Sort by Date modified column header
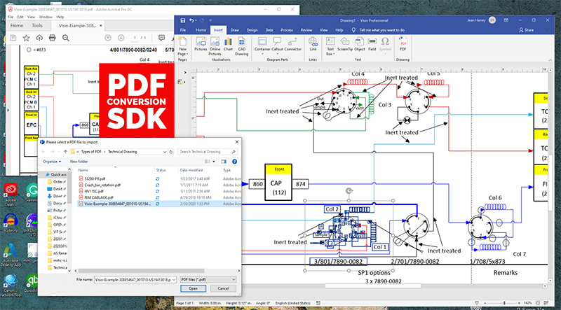Screen dimensions: 561x310 click(191, 170)
